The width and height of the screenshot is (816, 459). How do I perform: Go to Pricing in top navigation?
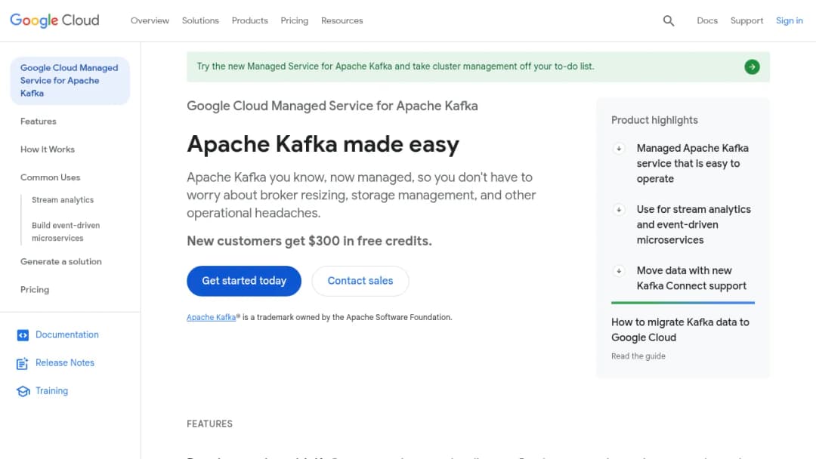[295, 21]
